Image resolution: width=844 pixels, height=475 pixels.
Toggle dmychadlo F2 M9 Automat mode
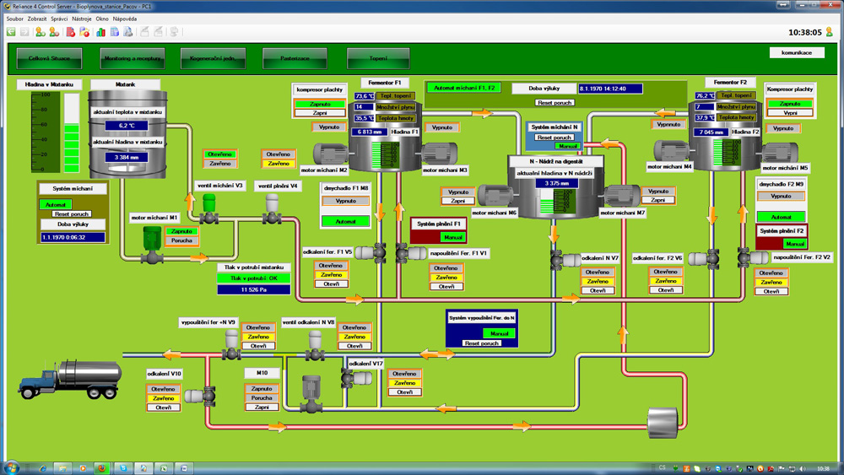coord(781,217)
